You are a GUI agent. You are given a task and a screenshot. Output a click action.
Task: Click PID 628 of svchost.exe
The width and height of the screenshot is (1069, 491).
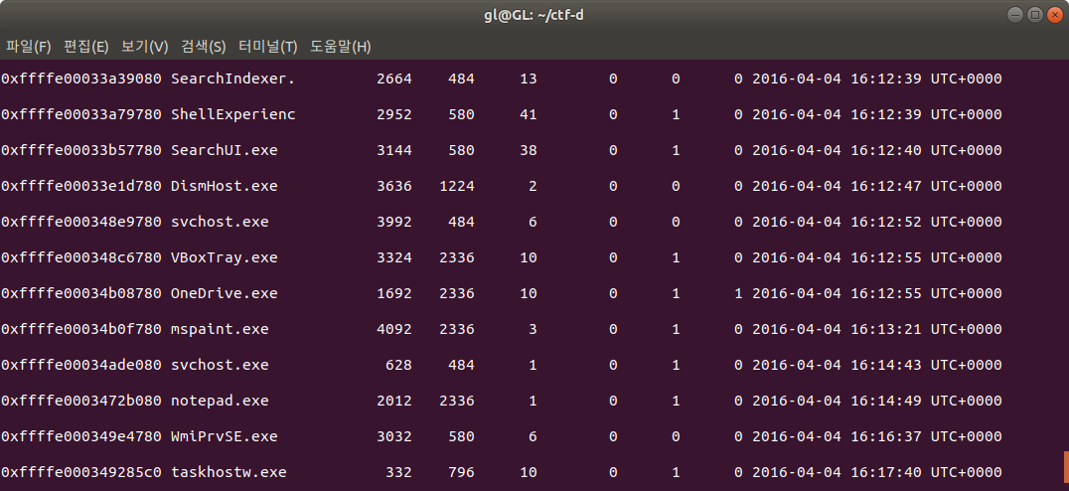(398, 365)
